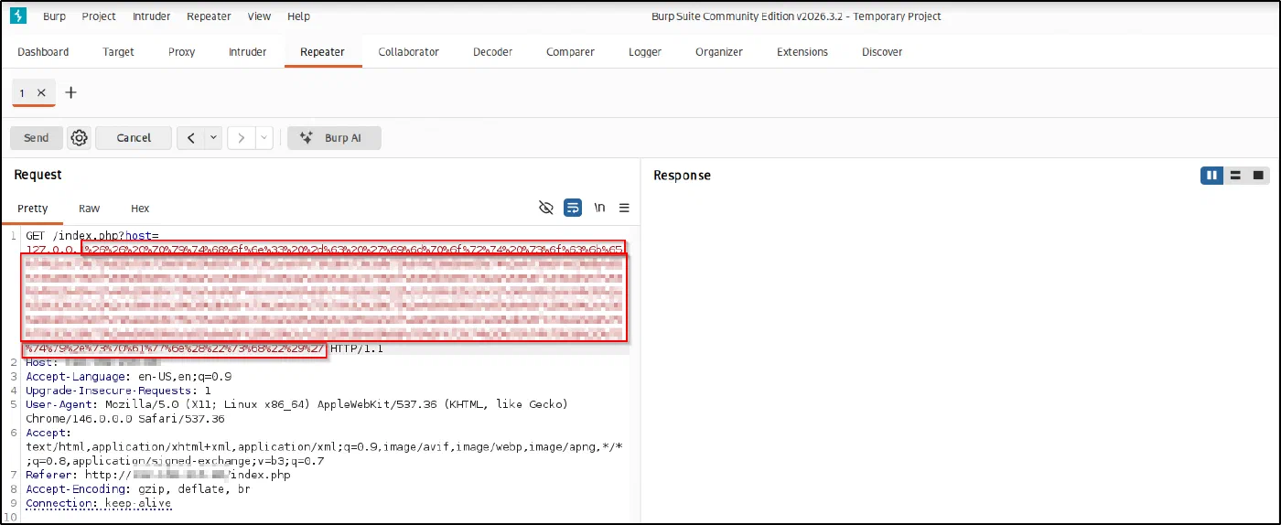Select tabbed layout view icon

[x=1258, y=175]
